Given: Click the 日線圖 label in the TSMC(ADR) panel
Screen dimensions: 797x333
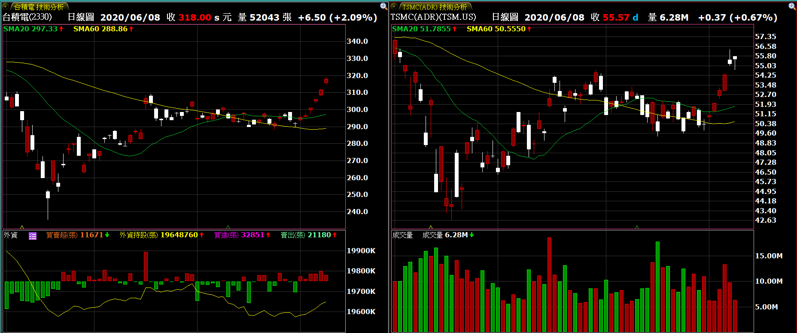Looking at the screenshot, I should pos(505,17).
